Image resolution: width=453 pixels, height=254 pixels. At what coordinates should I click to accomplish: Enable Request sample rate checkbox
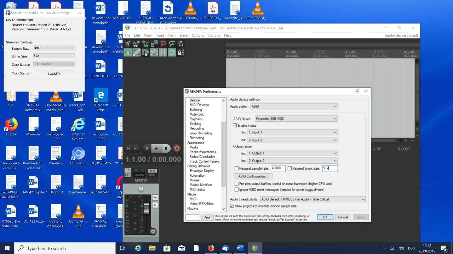coord(237,169)
